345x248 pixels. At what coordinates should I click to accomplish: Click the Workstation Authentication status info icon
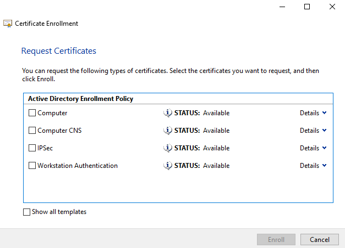(168, 166)
